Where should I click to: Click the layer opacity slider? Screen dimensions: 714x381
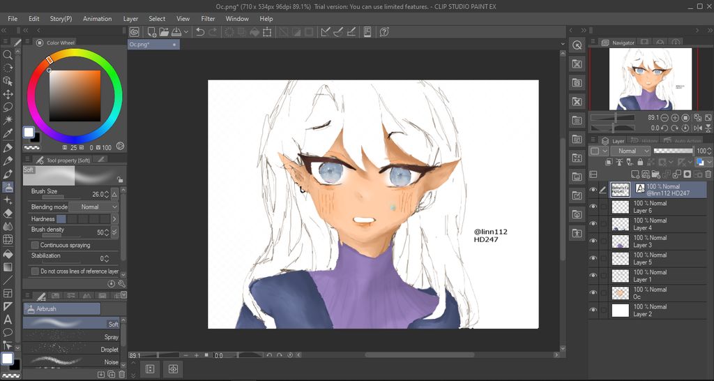point(673,151)
